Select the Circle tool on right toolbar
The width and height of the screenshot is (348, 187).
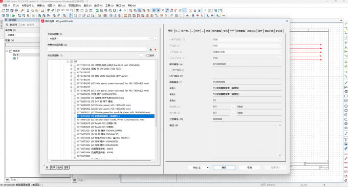346,106
